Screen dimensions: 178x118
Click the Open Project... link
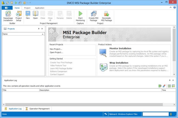56,52
